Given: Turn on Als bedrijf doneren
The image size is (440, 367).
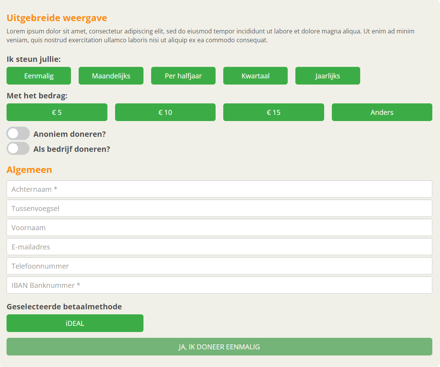Looking at the screenshot, I should (18, 148).
